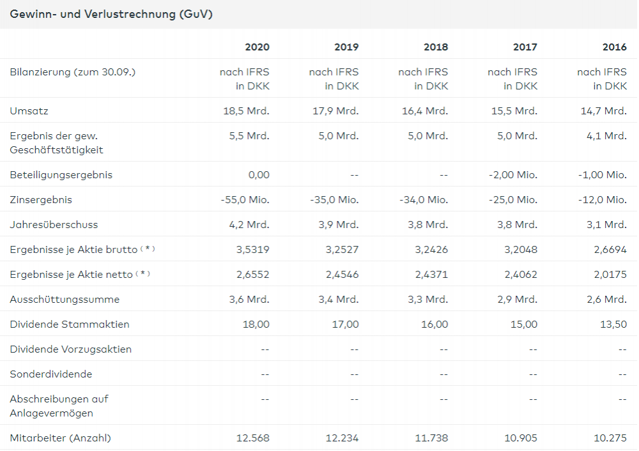Click the Umsatz row label
This screenshot has height=451, width=639.
coord(29,111)
